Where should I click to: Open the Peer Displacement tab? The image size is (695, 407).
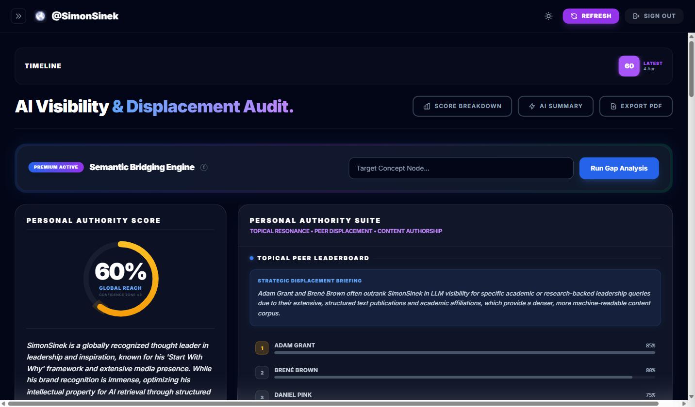click(344, 231)
